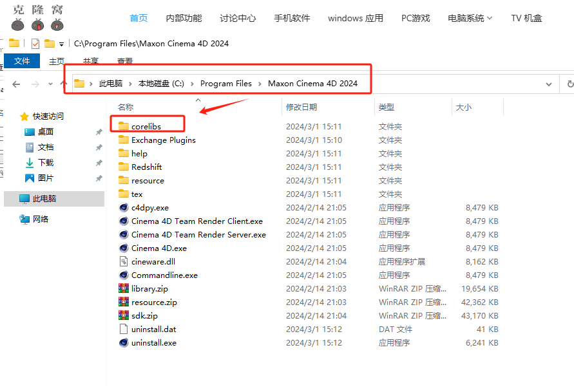574x390 pixels.
Task: Open the corelibs folder icon
Action: [x=124, y=126]
